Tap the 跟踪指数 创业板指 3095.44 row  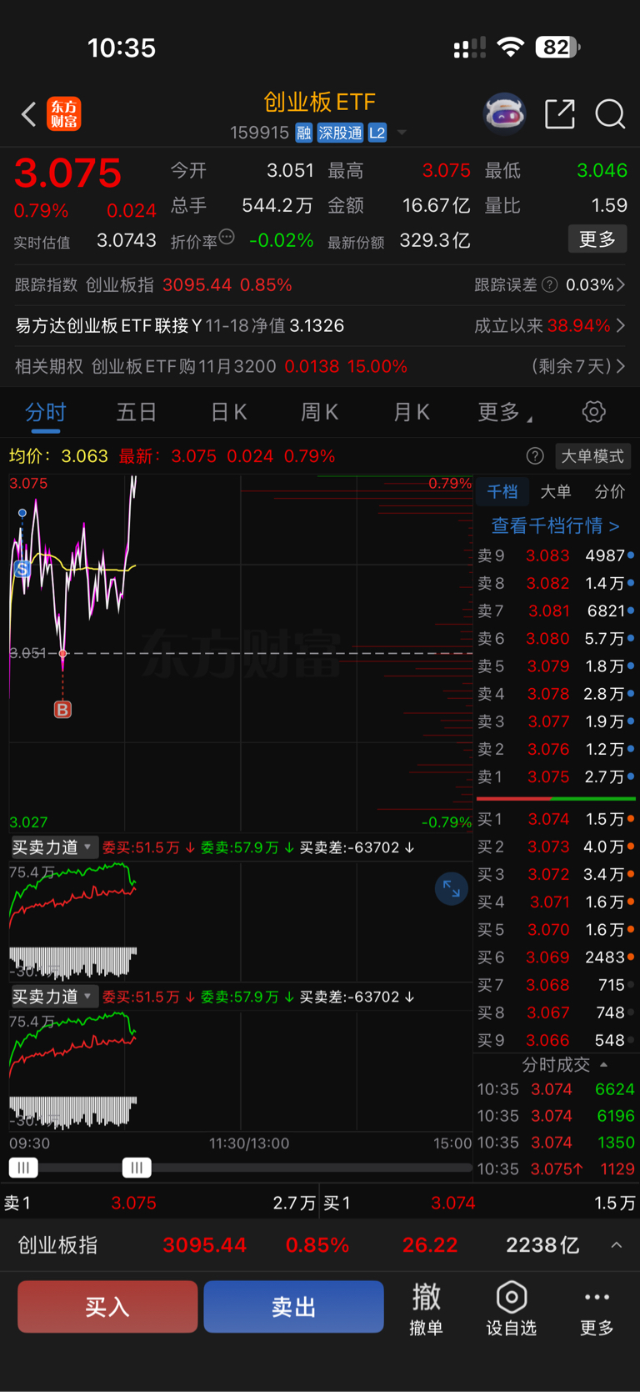tap(153, 285)
